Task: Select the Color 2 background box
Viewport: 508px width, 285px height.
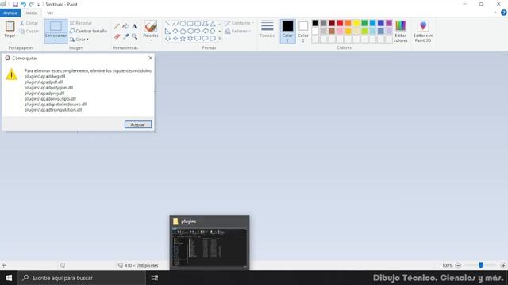Action: click(x=303, y=31)
